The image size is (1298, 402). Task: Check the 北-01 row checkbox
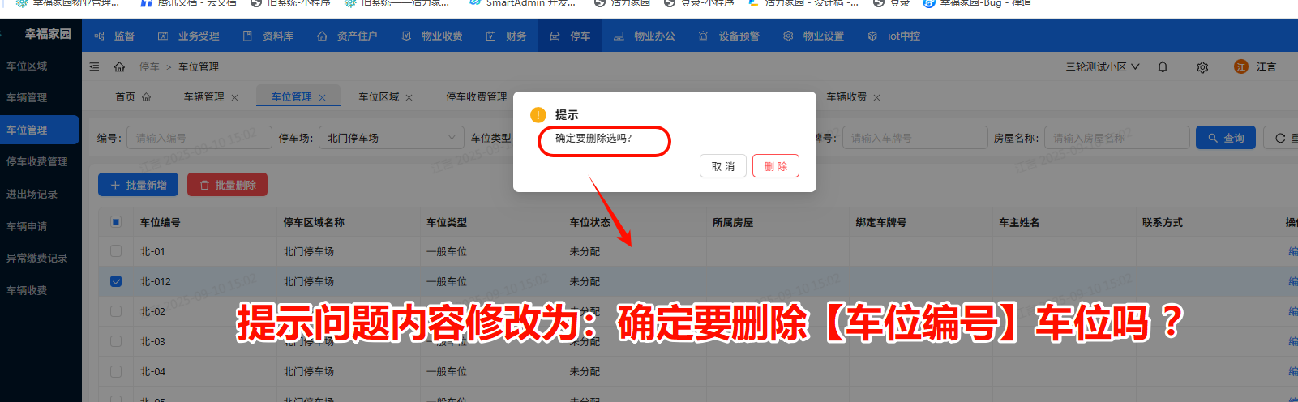point(116,251)
